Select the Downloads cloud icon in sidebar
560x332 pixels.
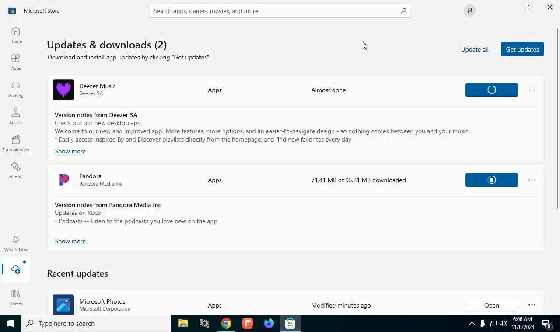click(x=16, y=270)
